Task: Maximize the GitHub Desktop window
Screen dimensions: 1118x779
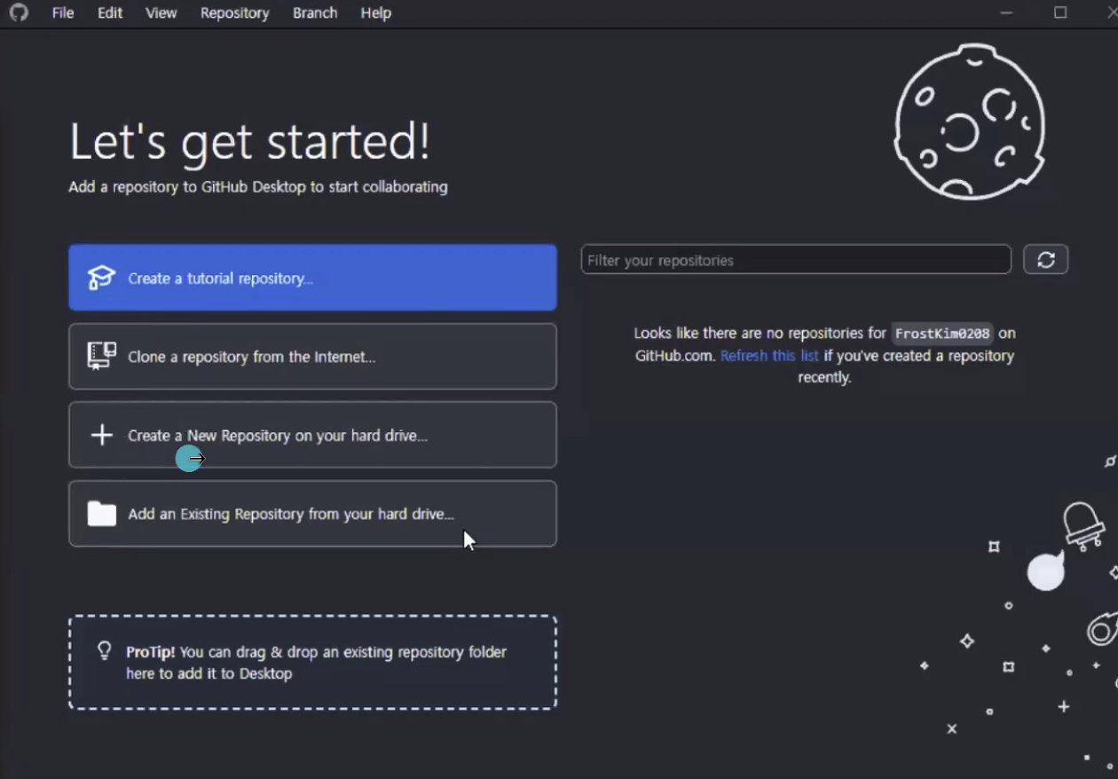Action: [x=1060, y=13]
